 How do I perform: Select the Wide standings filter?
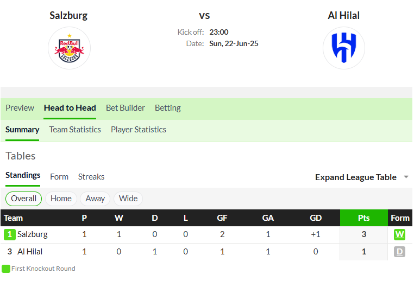pyautogui.click(x=128, y=199)
